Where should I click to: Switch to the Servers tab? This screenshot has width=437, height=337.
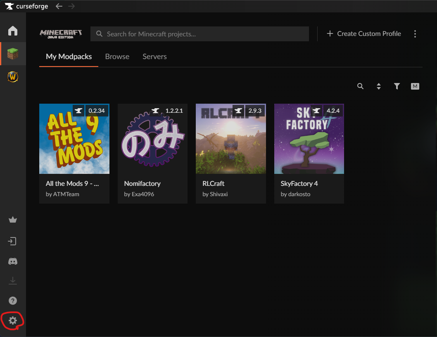[154, 57]
